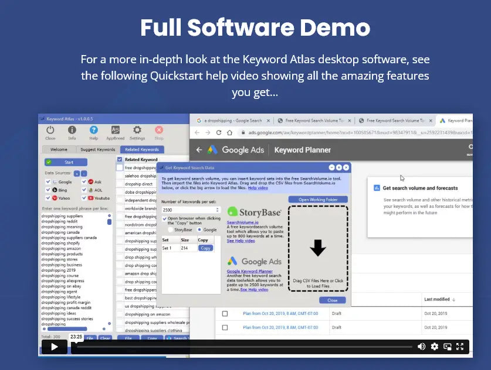Image resolution: width=491 pixels, height=370 pixels.
Task: Click the back arrow beside Google Ads logo
Action: click(x=199, y=150)
